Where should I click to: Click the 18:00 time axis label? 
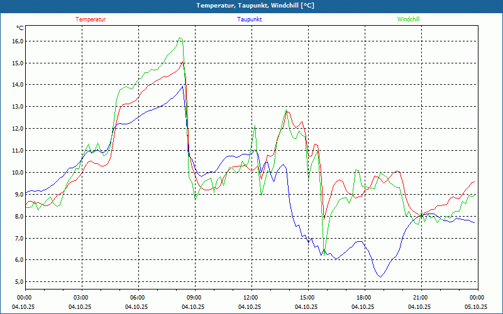click(x=363, y=298)
